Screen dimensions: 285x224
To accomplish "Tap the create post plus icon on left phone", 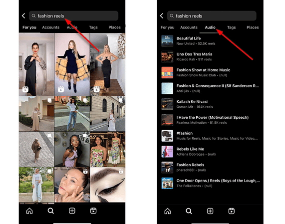I will coord(72,211).
